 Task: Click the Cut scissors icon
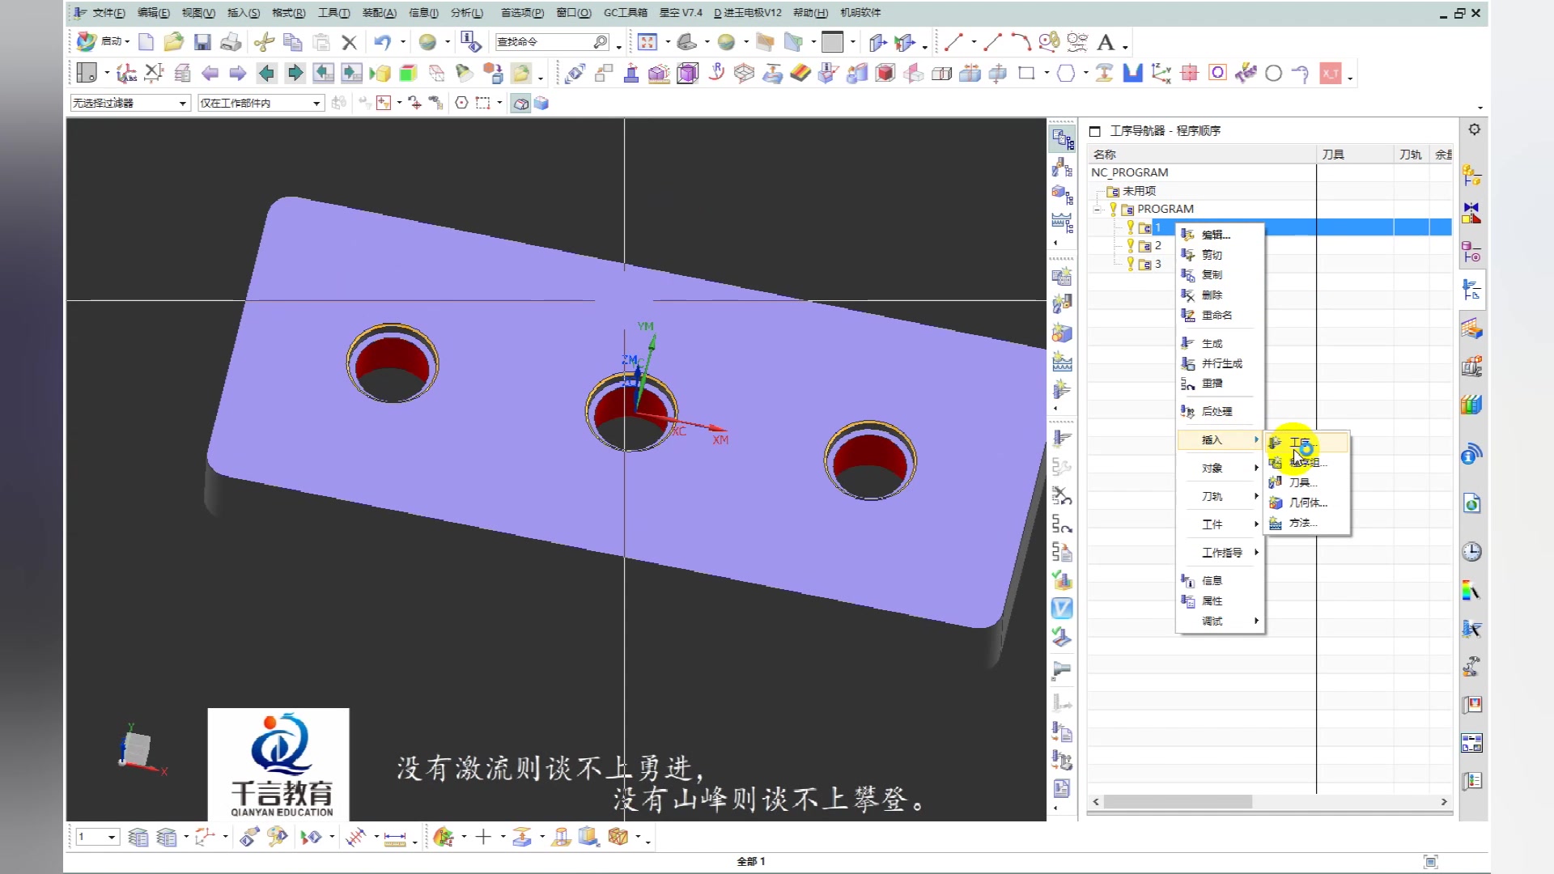[264, 42]
